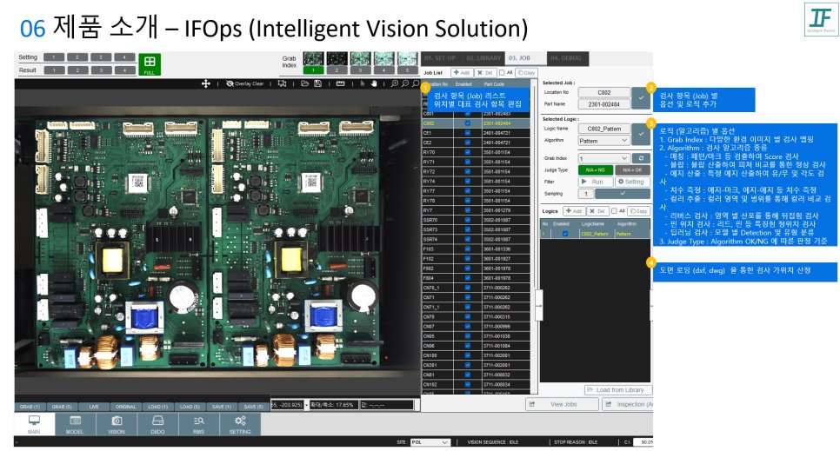The height and width of the screenshot is (451, 840).
Task: Switch to the 04. DEBUG tab
Action: point(568,58)
